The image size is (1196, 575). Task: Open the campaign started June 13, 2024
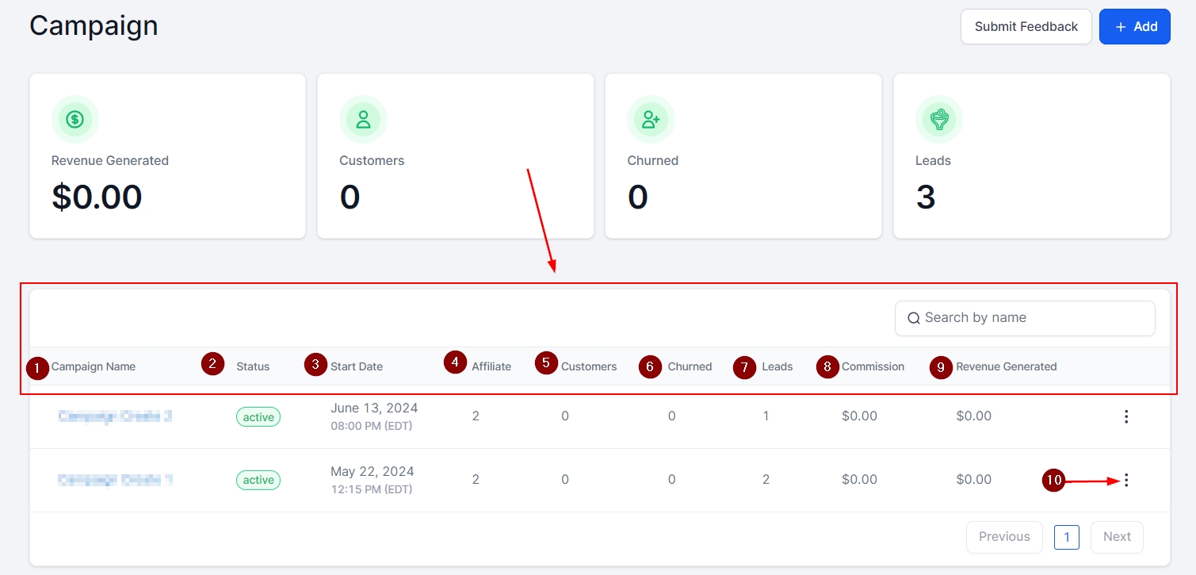pyautogui.click(x=115, y=416)
